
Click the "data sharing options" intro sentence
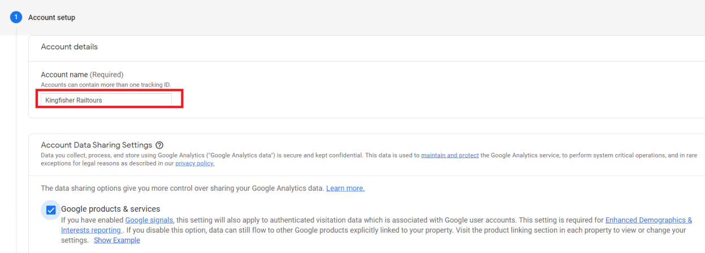[x=182, y=188]
